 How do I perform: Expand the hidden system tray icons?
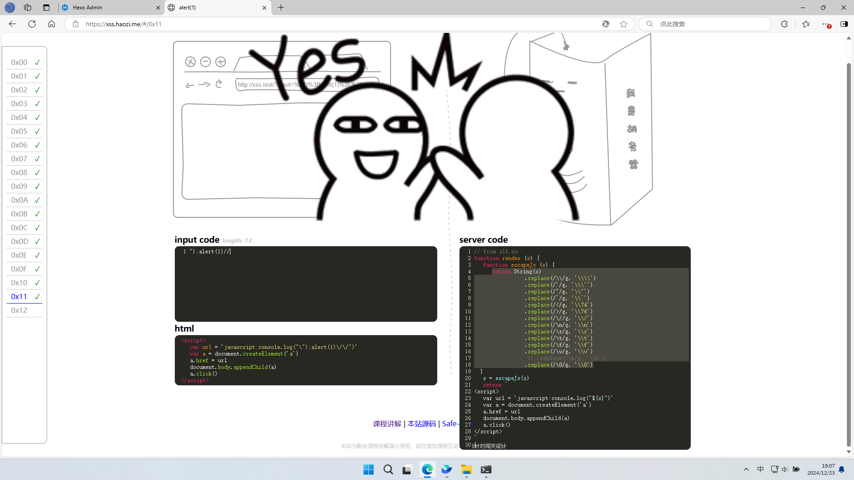point(746,469)
